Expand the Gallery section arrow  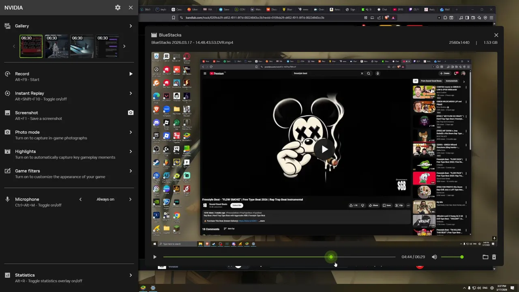coord(131,26)
